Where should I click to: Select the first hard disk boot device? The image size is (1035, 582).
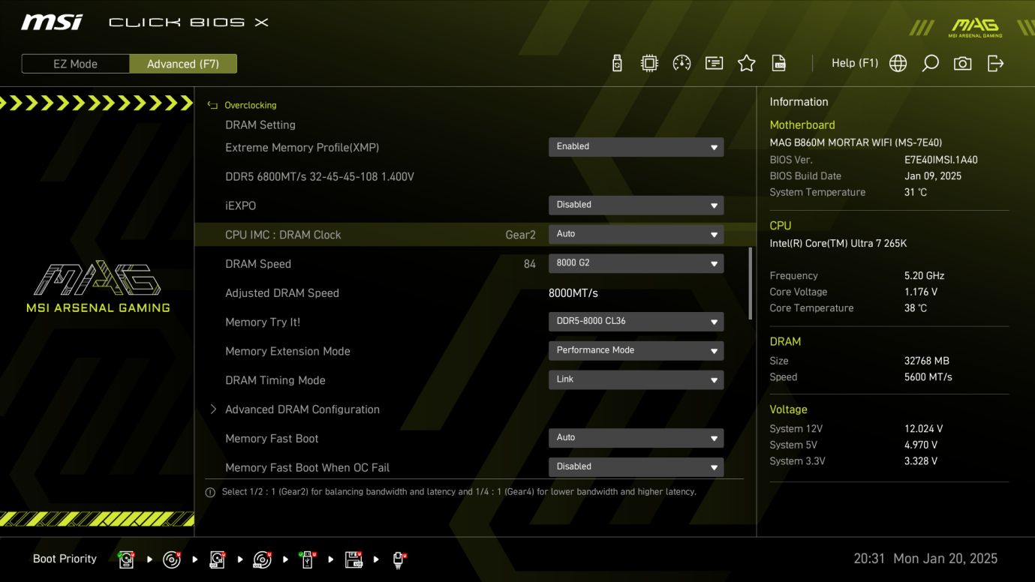(x=126, y=559)
